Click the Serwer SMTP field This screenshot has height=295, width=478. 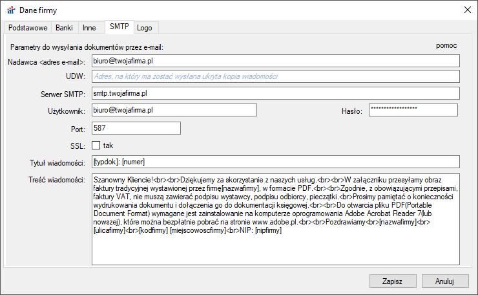(275, 94)
